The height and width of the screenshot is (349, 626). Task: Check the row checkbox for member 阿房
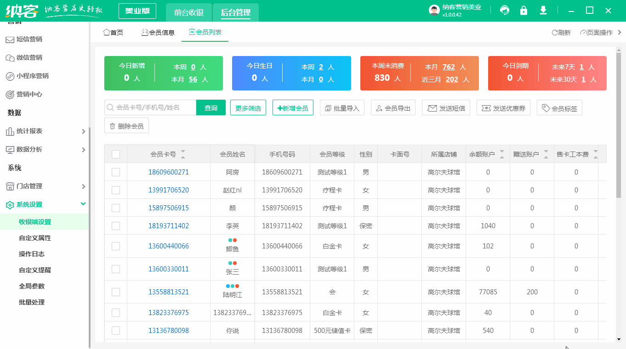click(x=115, y=172)
